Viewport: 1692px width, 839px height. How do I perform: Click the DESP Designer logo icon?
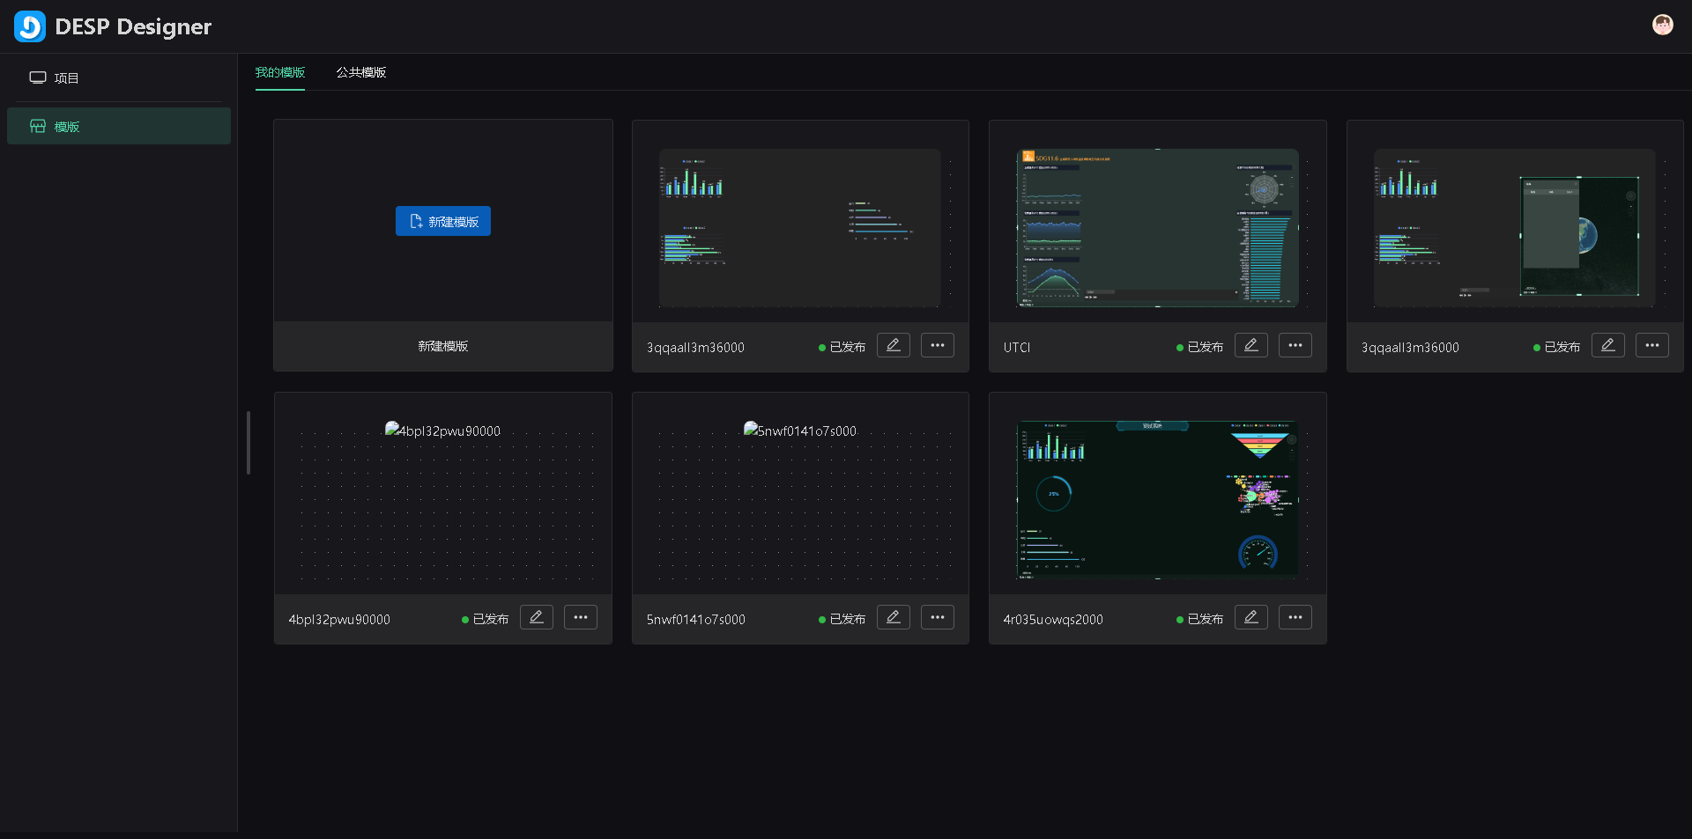pyautogui.click(x=30, y=26)
